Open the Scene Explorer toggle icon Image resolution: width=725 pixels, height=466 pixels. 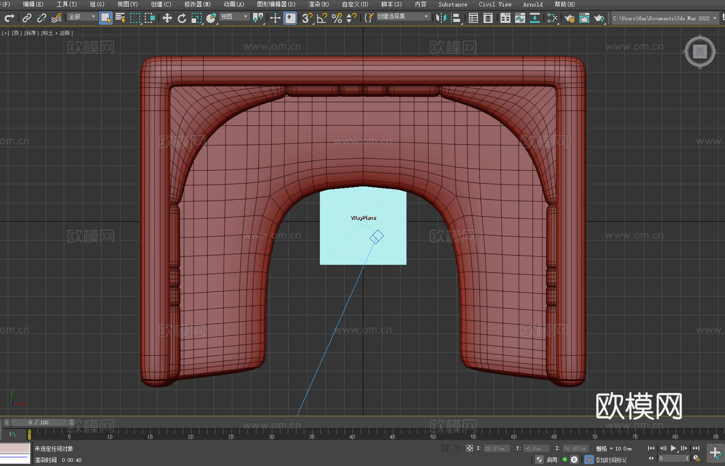[x=473, y=18]
